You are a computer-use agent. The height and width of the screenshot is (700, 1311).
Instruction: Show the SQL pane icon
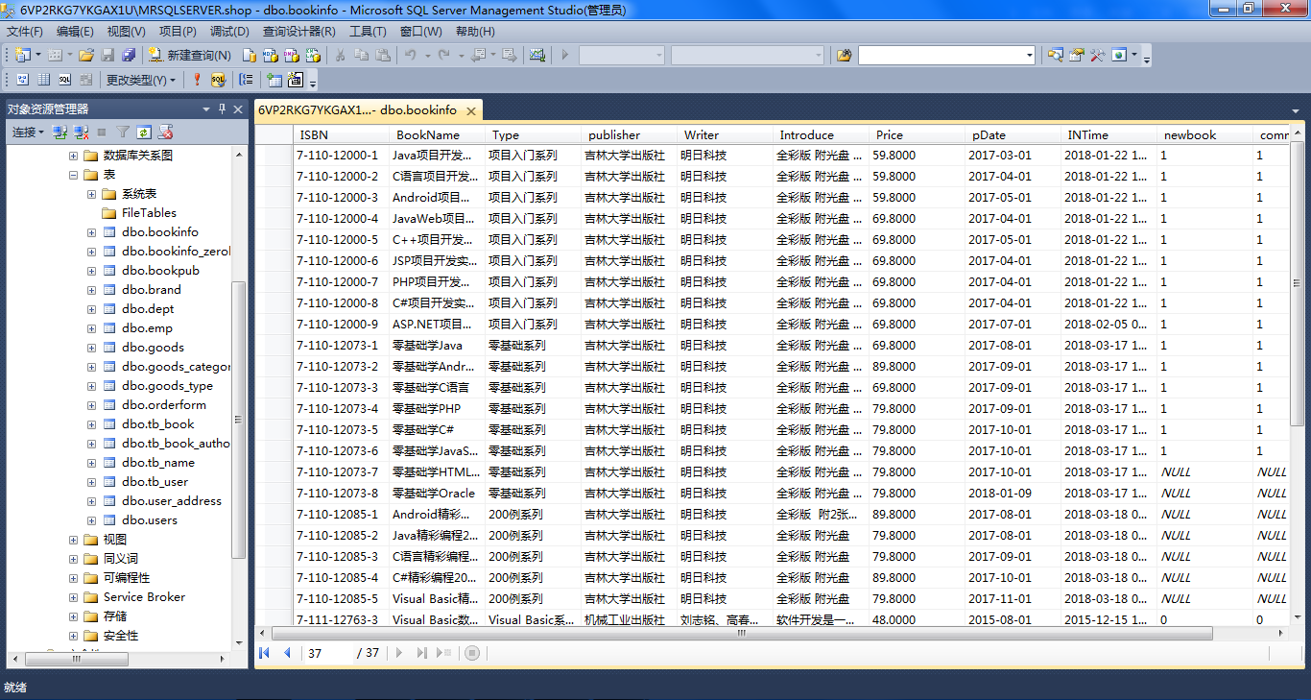point(65,80)
